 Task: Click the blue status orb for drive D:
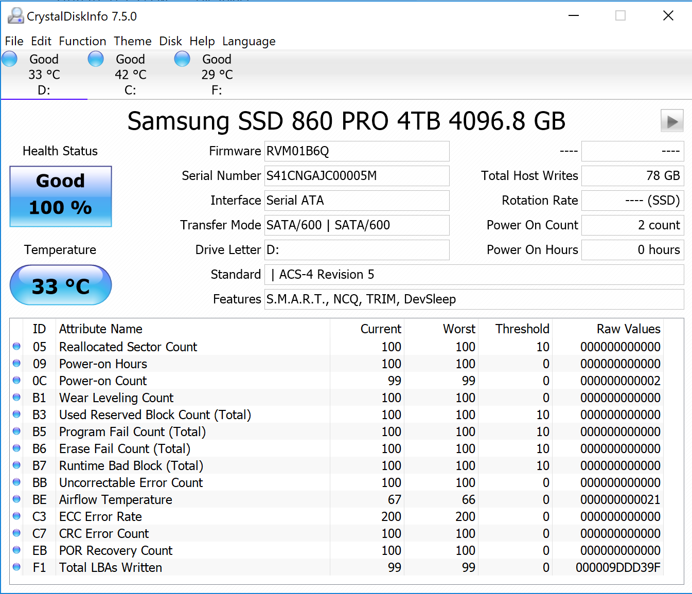click(10, 59)
